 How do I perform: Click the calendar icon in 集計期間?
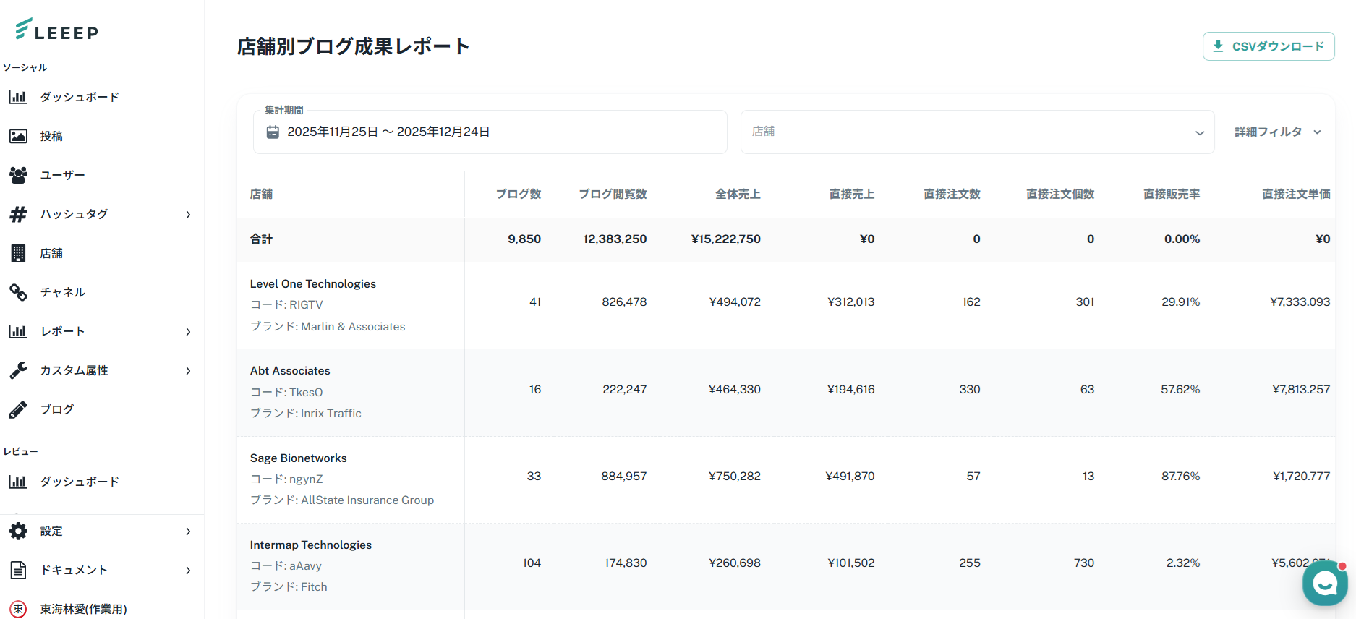[273, 132]
